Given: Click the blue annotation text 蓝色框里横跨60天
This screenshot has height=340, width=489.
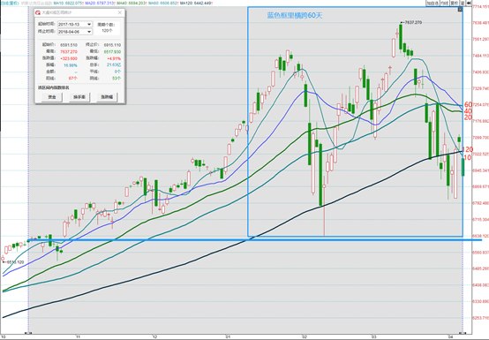Looking at the screenshot, I should click(295, 15).
